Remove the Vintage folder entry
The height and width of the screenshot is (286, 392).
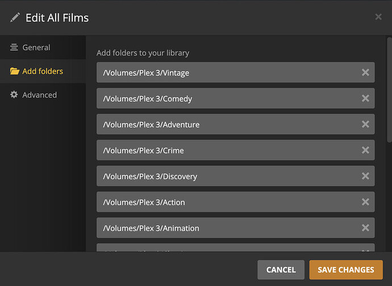coord(365,73)
